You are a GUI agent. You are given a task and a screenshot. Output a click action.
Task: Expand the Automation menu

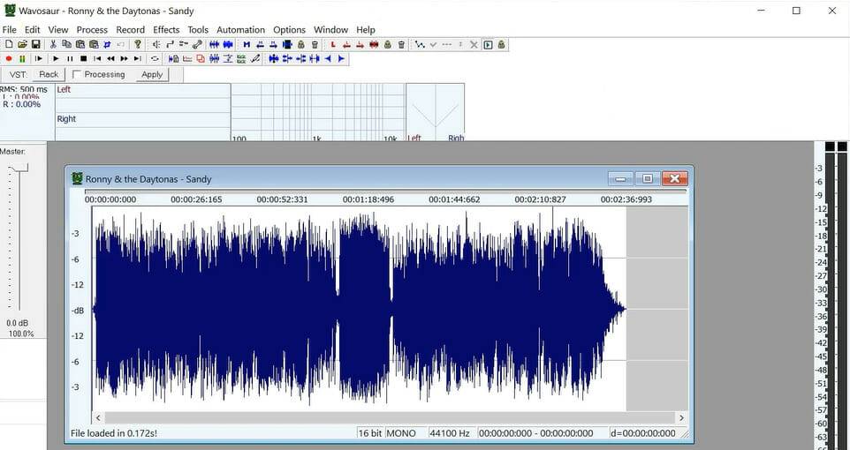240,30
